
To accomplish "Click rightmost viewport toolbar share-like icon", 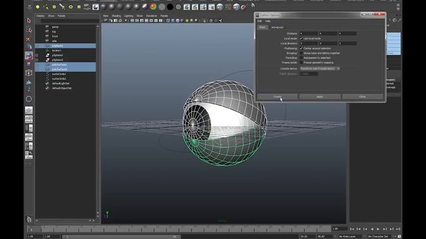I will click(x=220, y=21).
